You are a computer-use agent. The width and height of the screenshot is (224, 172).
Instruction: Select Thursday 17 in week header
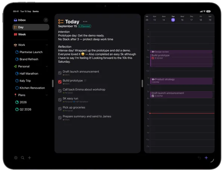(x=192, y=19)
